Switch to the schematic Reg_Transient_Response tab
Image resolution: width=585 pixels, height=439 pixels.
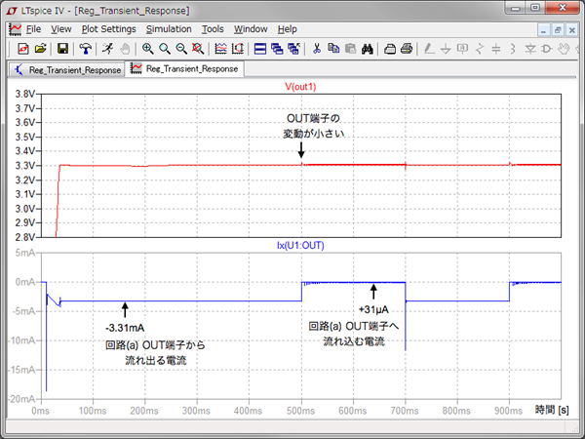coord(66,70)
